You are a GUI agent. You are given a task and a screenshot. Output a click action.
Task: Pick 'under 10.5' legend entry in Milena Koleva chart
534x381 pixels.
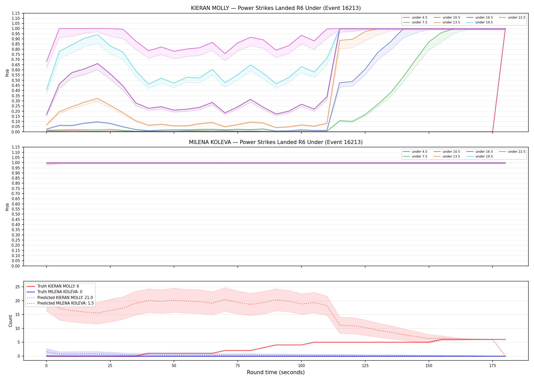coord(447,152)
